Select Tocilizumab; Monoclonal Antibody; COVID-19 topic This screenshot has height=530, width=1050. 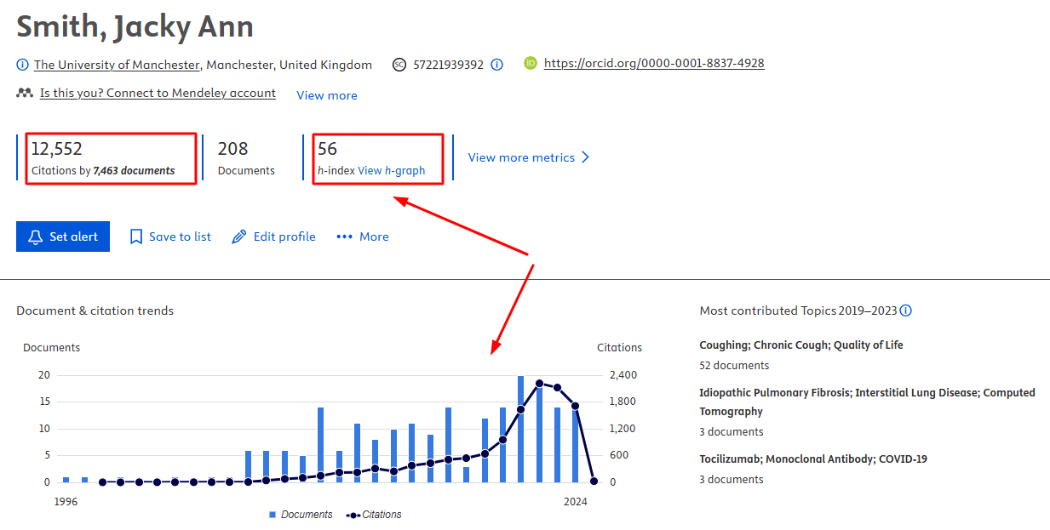pos(812,459)
